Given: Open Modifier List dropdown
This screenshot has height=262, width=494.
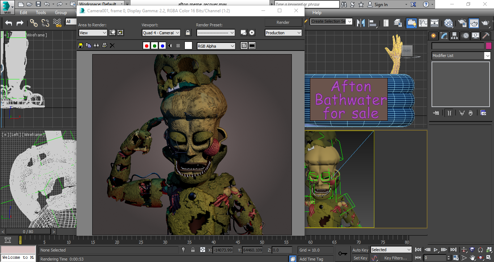Looking at the screenshot, I should point(461,56).
